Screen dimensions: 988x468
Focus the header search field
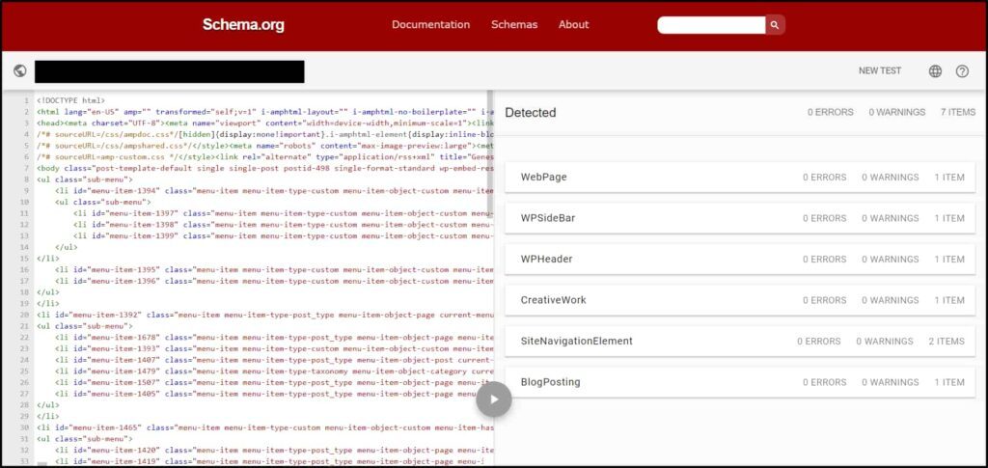[711, 24]
